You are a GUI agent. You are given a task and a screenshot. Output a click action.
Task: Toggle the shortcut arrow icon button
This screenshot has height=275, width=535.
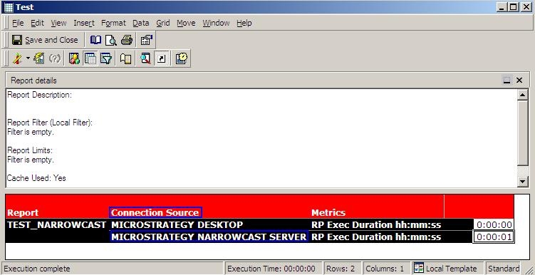(x=162, y=58)
